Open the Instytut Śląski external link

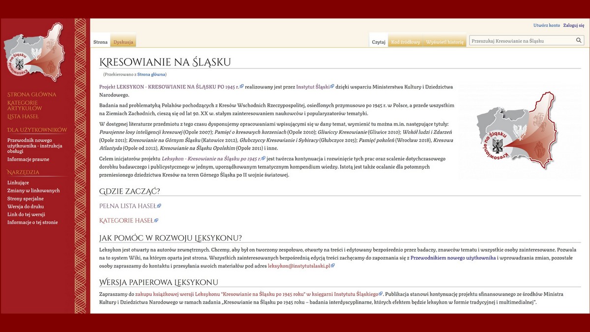[x=313, y=87]
